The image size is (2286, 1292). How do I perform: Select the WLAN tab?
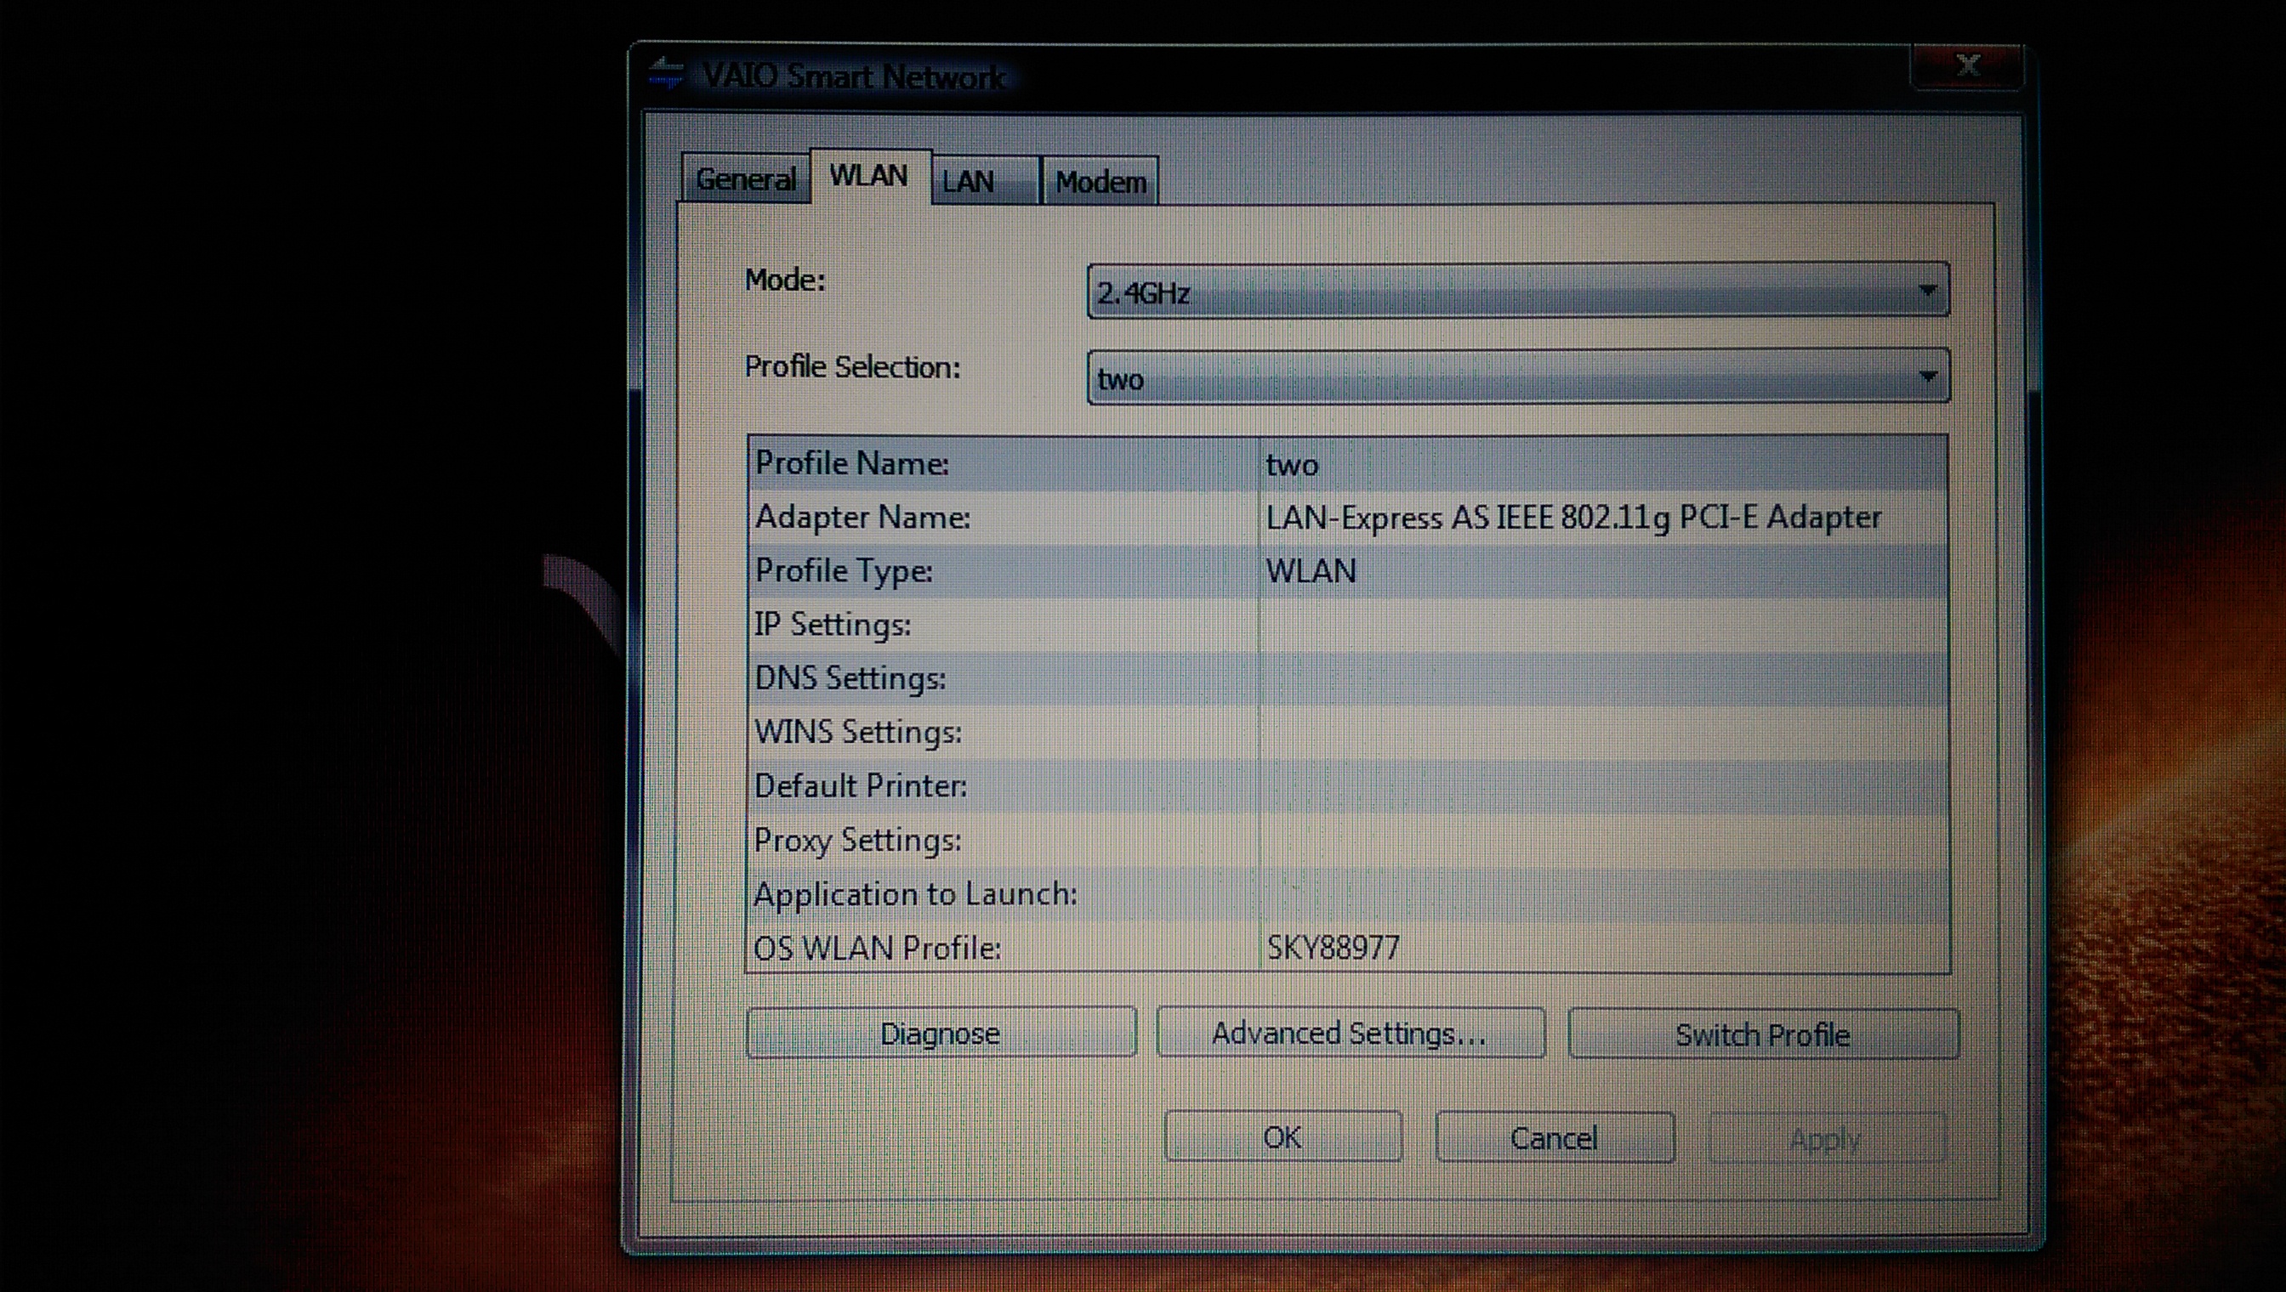click(868, 177)
